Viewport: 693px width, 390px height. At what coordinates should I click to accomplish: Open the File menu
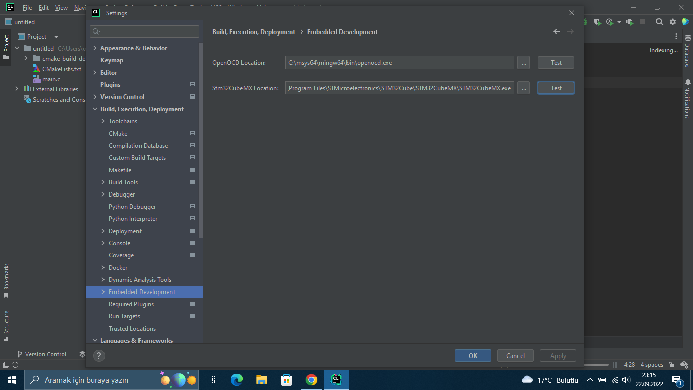click(27, 8)
